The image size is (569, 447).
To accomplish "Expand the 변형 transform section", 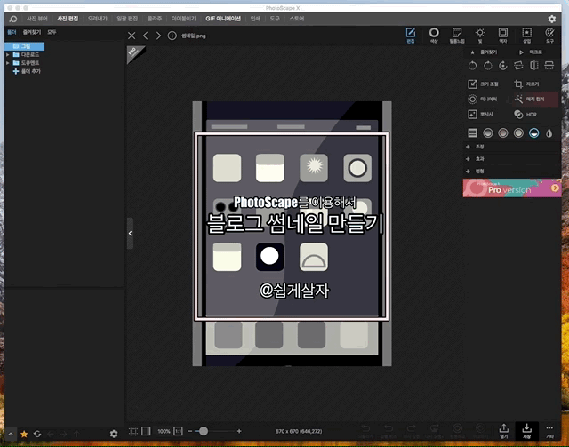I will pos(512,171).
